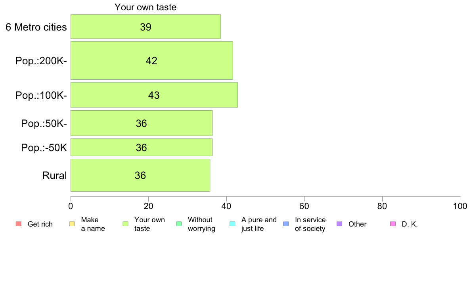Screen dimensions: 471x292
Task: Select the pink D. K. legend swatch
Action: (393, 224)
